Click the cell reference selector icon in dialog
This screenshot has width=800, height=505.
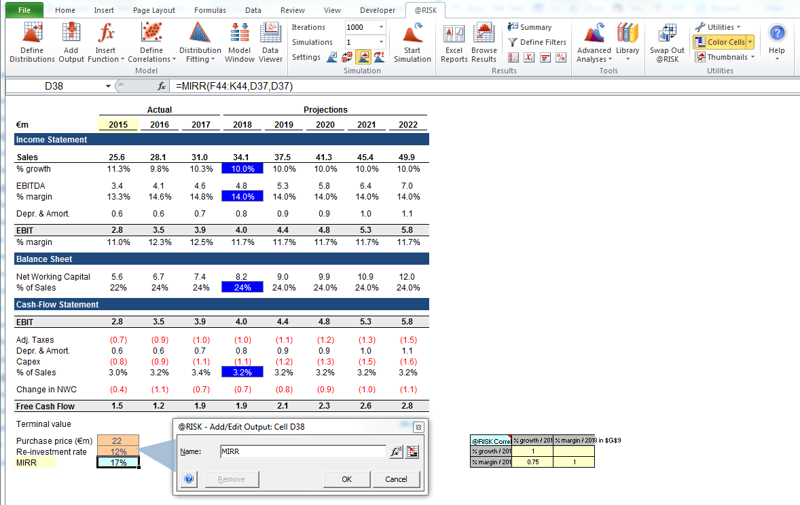tap(412, 451)
